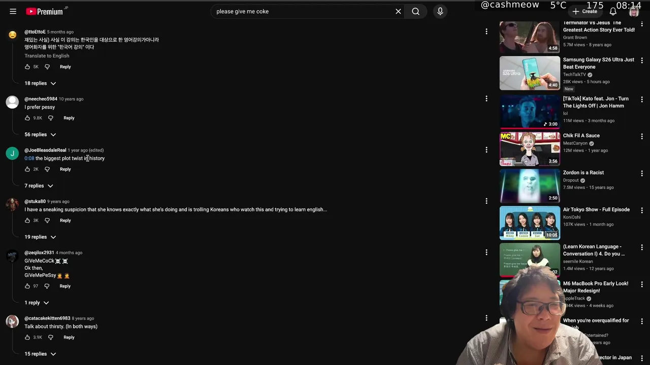Like the @stuka80 comment
Image resolution: width=650 pixels, height=365 pixels.
pyautogui.click(x=27, y=221)
